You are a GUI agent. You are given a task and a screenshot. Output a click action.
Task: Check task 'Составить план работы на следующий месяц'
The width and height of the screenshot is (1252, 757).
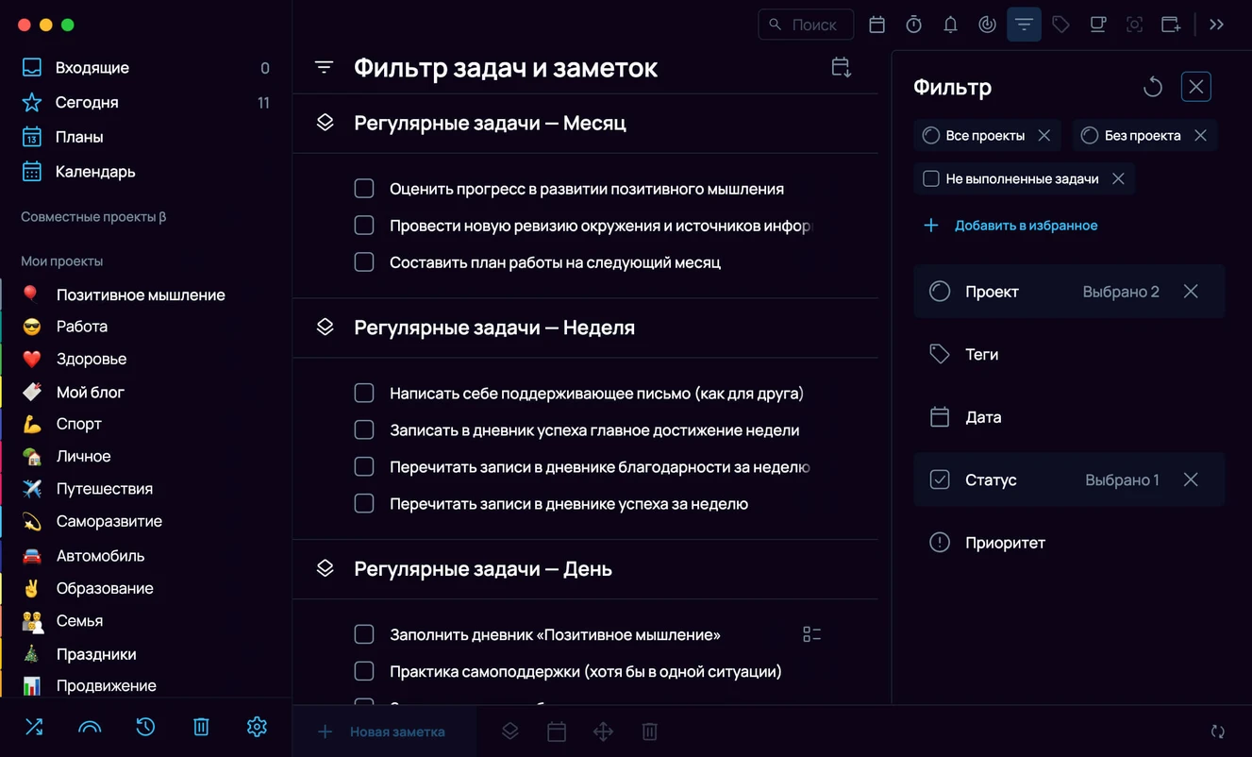point(364,261)
